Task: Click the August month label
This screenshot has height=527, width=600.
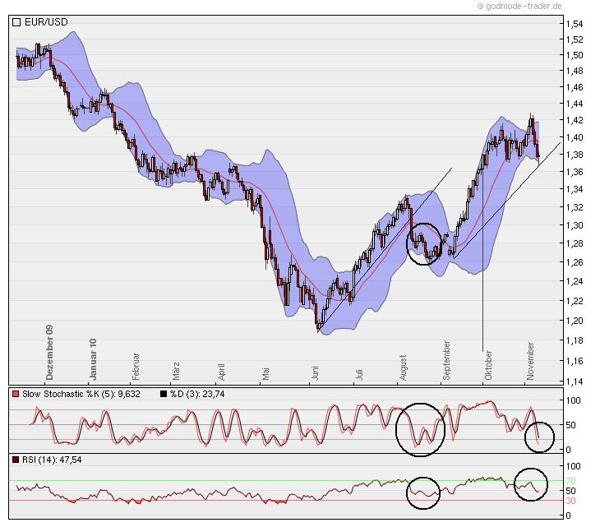Action: [403, 368]
